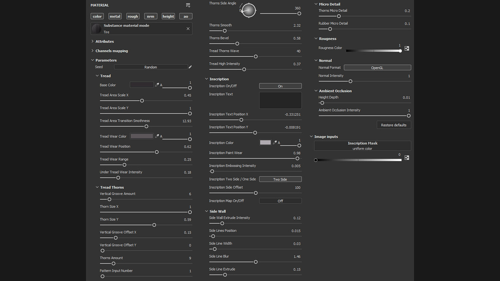Use eyedropper for Inscription Color
This screenshot has width=500, height=281.
(x=275, y=142)
